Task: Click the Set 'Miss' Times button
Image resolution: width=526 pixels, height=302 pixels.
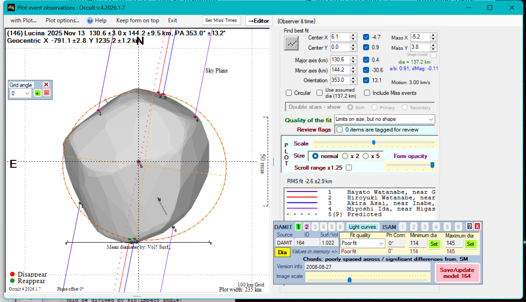Action: pyautogui.click(x=221, y=20)
